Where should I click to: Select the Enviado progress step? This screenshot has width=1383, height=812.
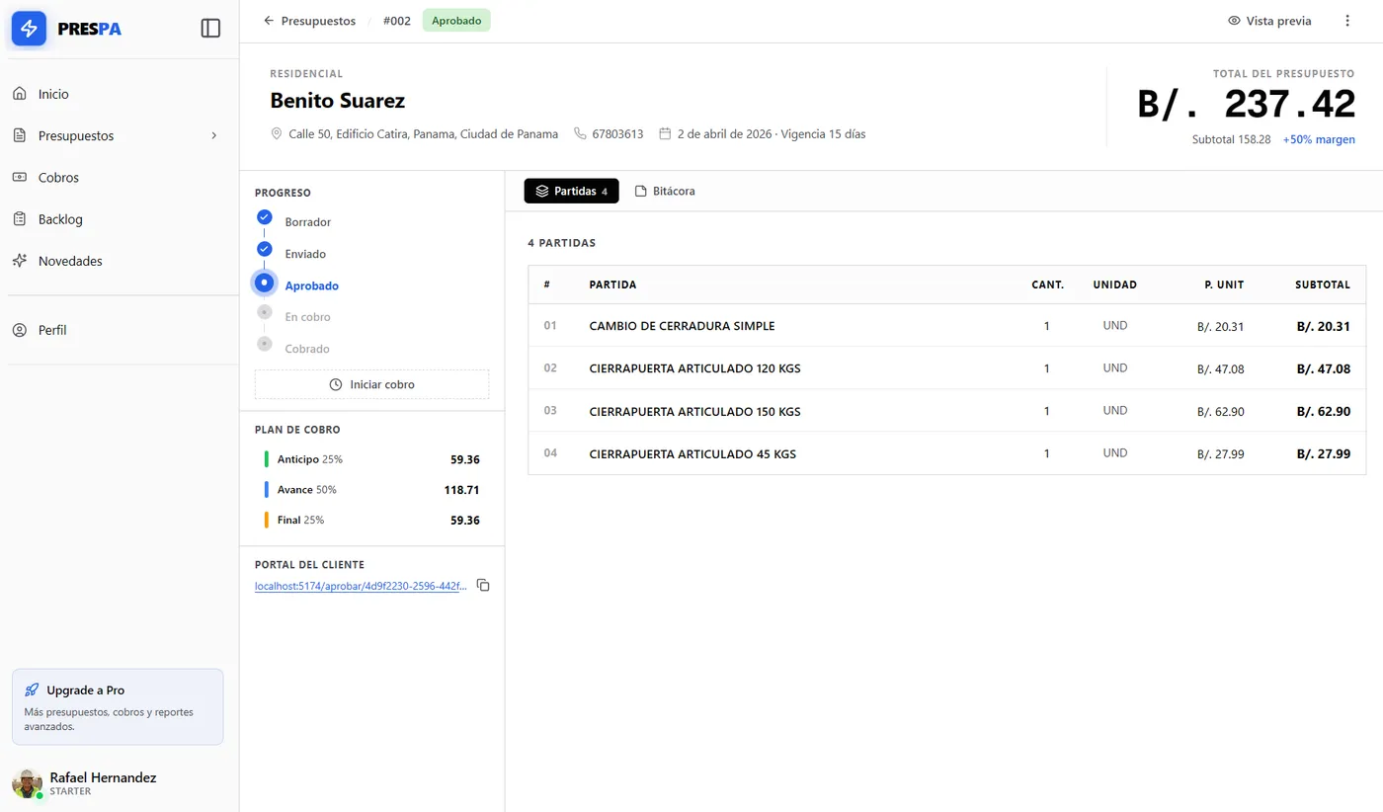(265, 250)
